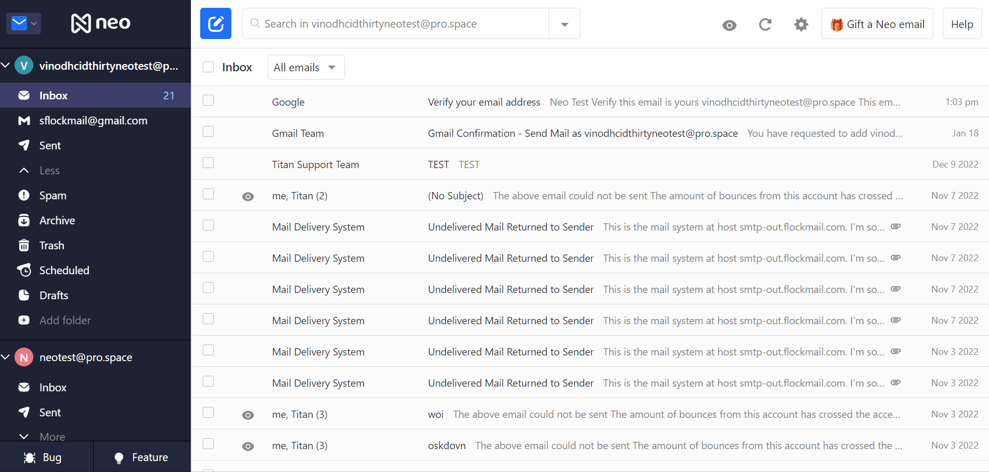Click Add folder

[96, 320]
